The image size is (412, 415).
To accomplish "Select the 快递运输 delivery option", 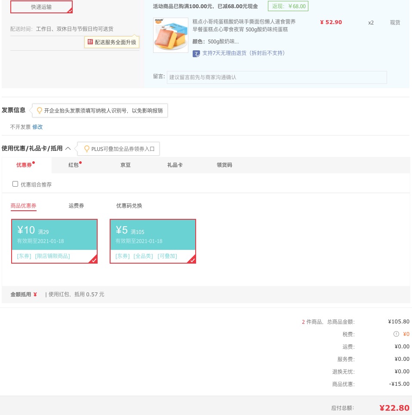I will 41,7.
